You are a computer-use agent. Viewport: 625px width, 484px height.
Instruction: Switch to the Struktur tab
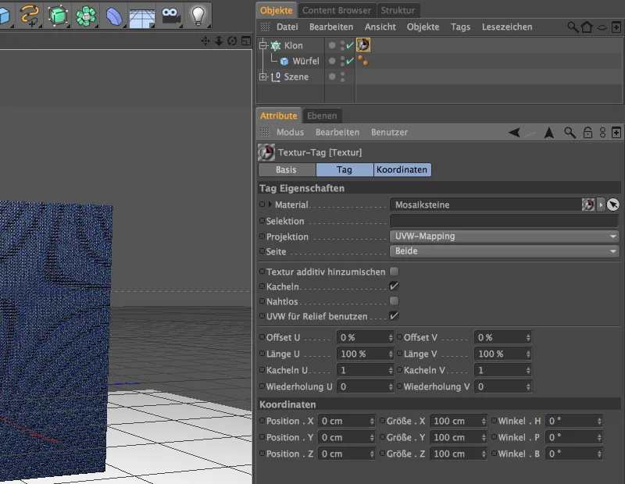398,10
